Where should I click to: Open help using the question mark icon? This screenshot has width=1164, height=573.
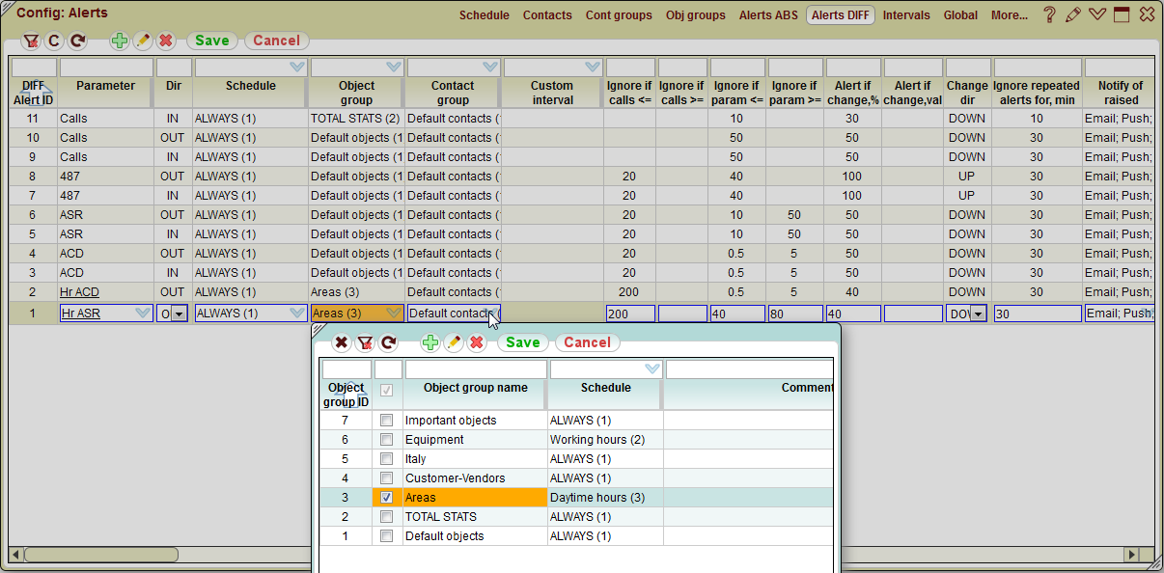click(1048, 14)
